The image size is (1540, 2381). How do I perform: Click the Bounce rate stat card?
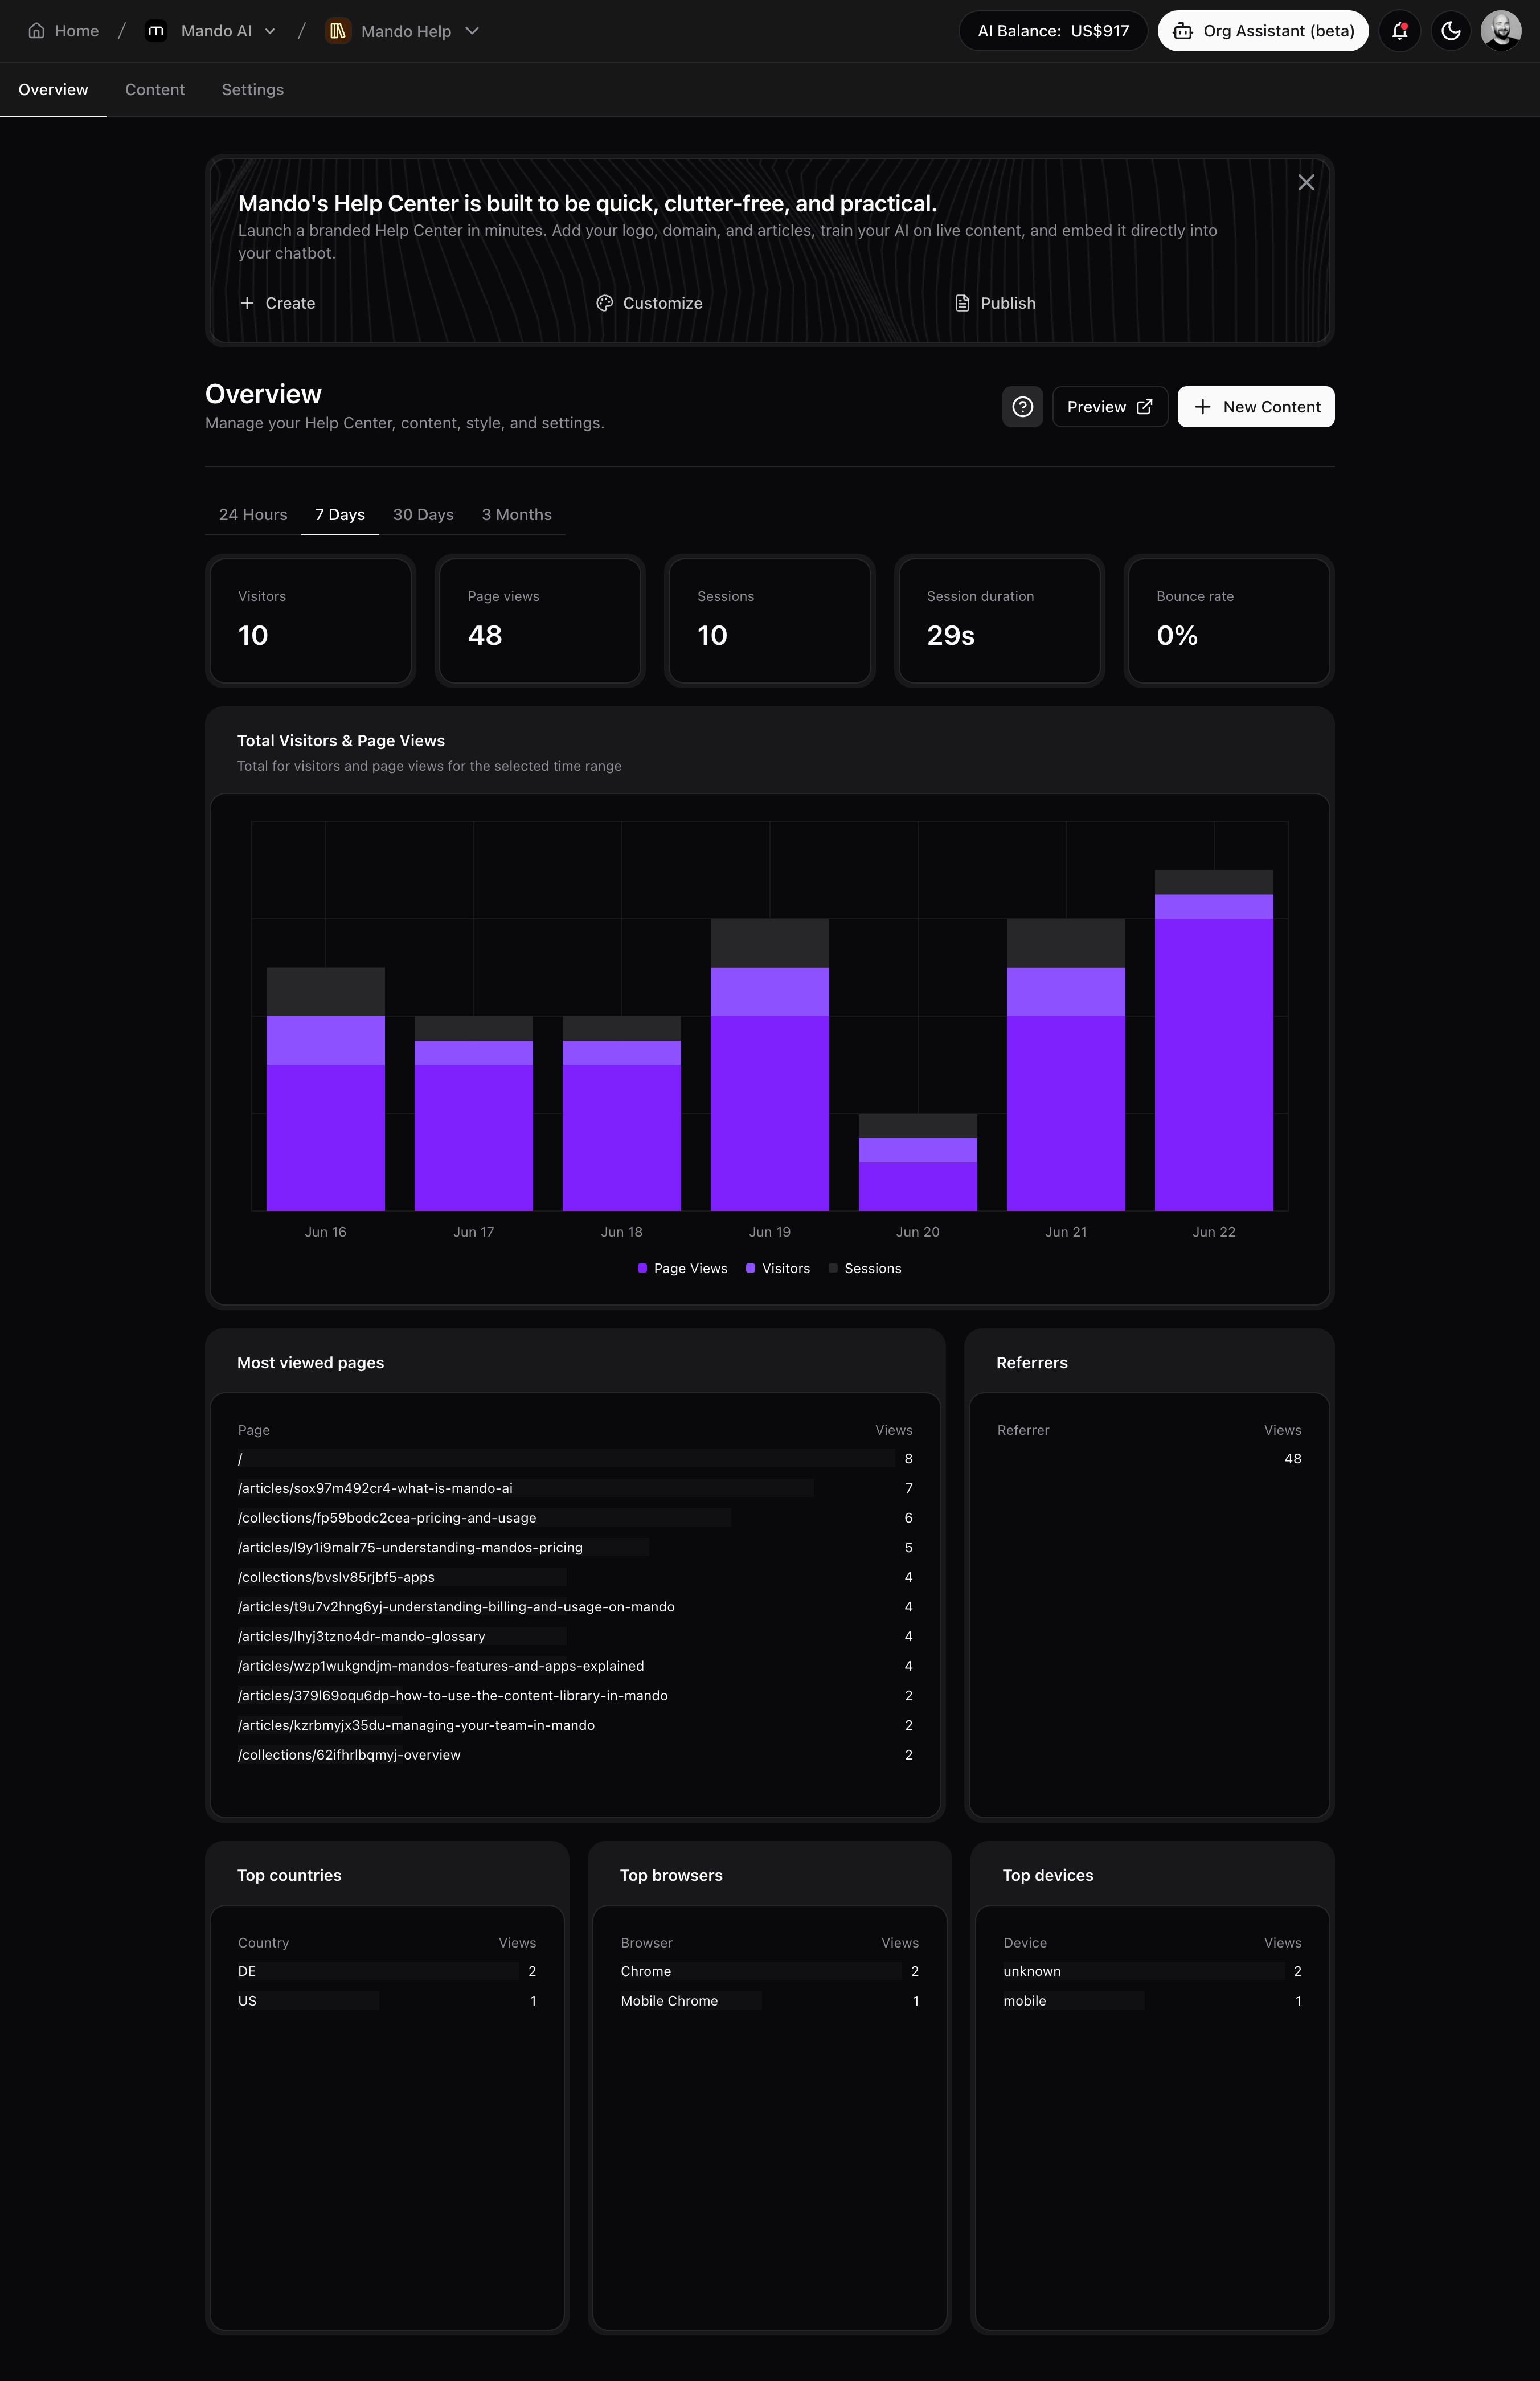[x=1229, y=621]
